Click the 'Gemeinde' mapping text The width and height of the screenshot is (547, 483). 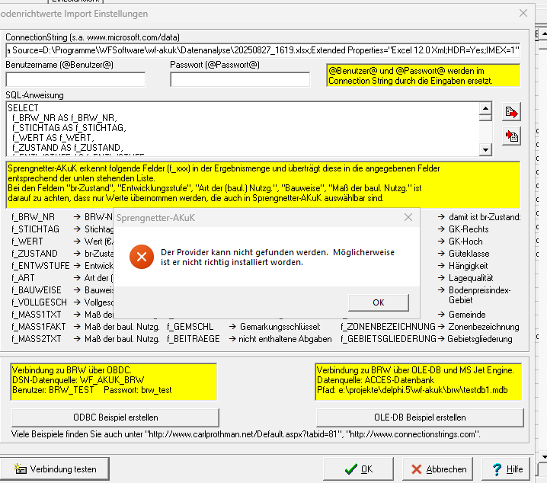pos(467,315)
